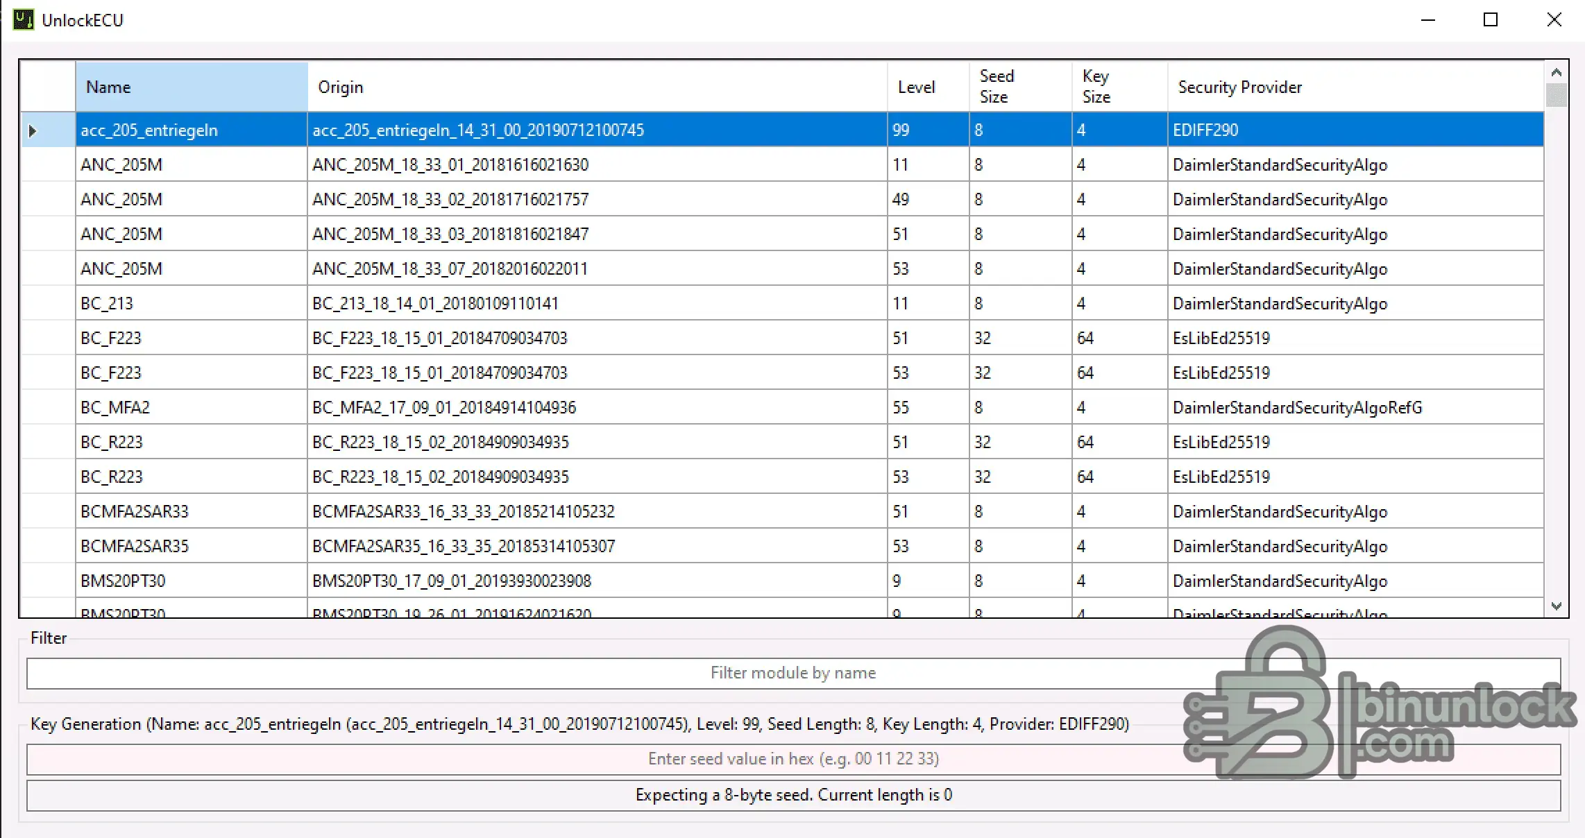Select the BCMFA2SAR35 name cell

pyautogui.click(x=192, y=546)
